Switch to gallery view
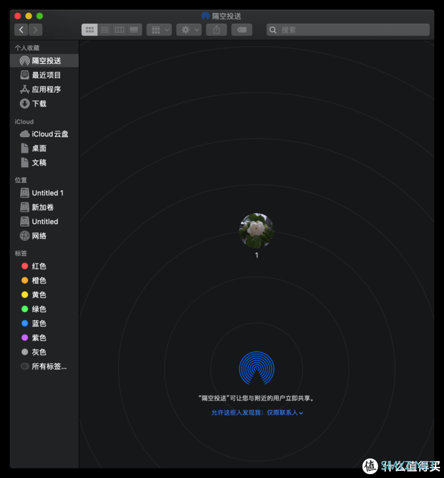 click(134, 29)
